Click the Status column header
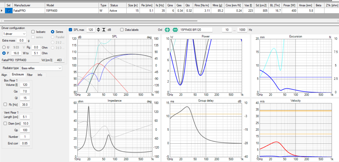The height and width of the screenshot is (162, 339). [x=117, y=5]
